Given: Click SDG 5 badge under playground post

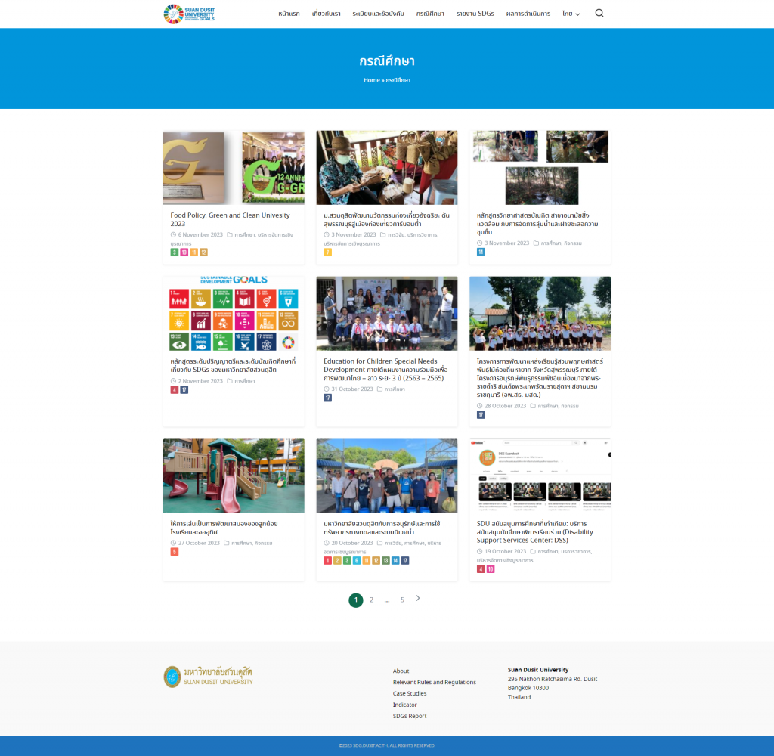Looking at the screenshot, I should pyautogui.click(x=175, y=552).
